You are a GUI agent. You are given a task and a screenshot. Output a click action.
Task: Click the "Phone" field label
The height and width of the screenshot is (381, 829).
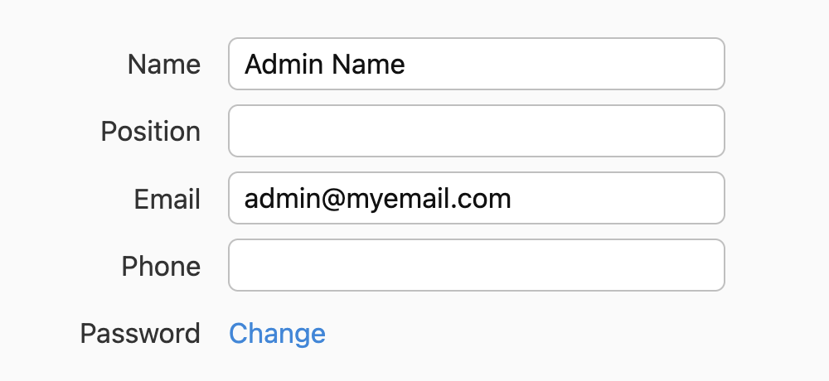click(161, 267)
